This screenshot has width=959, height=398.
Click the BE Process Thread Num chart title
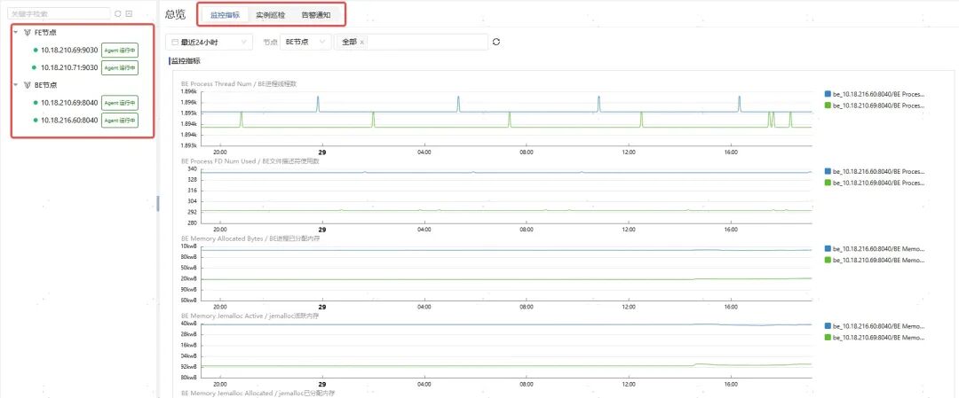point(239,83)
